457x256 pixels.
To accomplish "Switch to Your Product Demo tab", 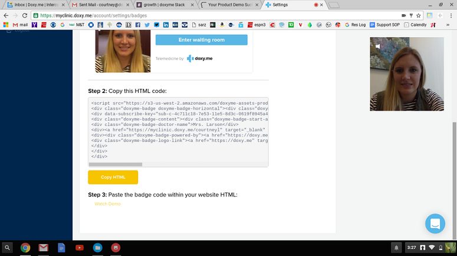I will [x=229, y=5].
